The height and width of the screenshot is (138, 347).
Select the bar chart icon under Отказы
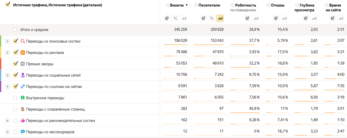tap(284, 18)
